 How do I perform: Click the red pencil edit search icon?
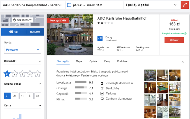click(185, 5)
